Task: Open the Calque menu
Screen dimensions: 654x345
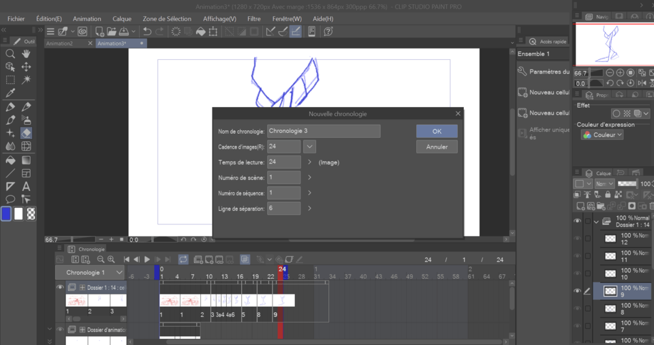Action: tap(122, 18)
